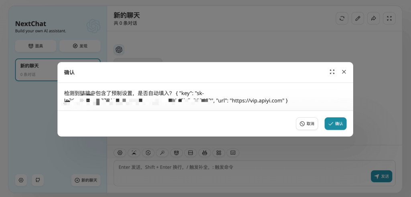411x197 pixels.
Task: Open chat settings gear icon above input
Action: [x=119, y=153]
